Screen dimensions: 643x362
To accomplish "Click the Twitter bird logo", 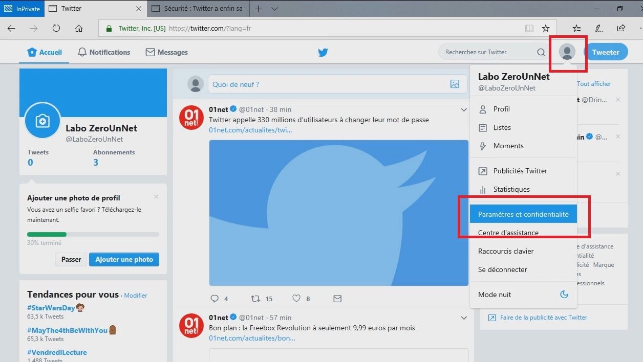I will point(323,52).
